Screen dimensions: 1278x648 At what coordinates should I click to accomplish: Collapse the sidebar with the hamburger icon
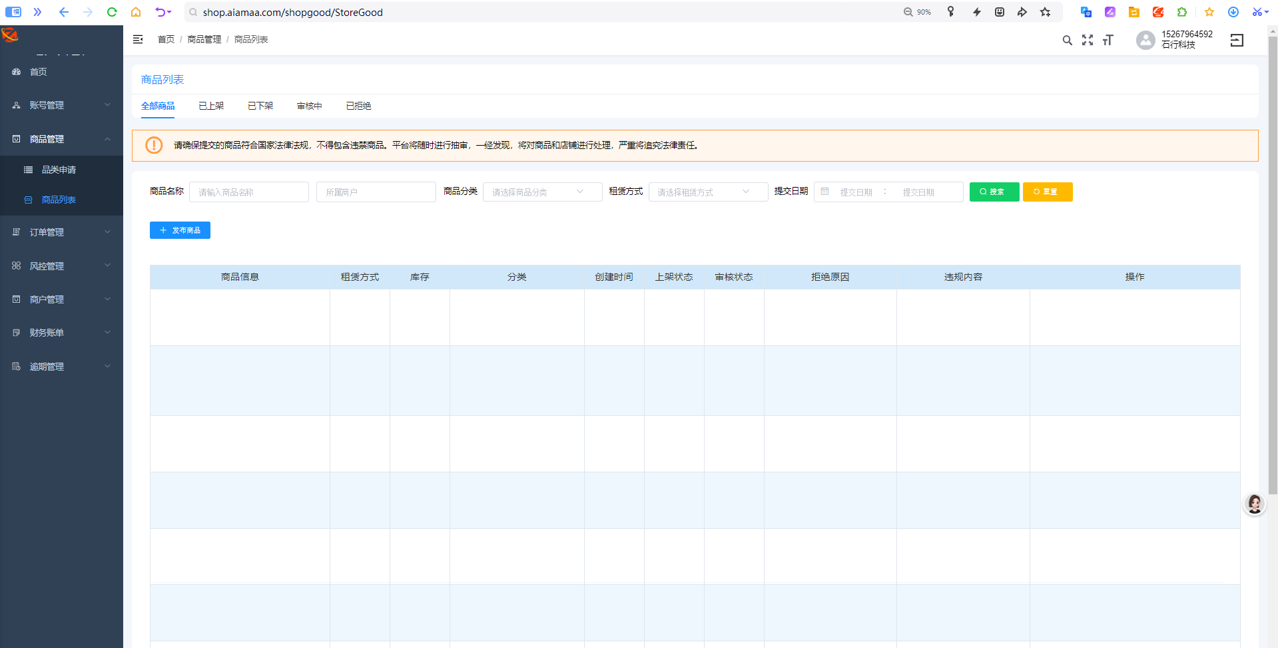(138, 40)
